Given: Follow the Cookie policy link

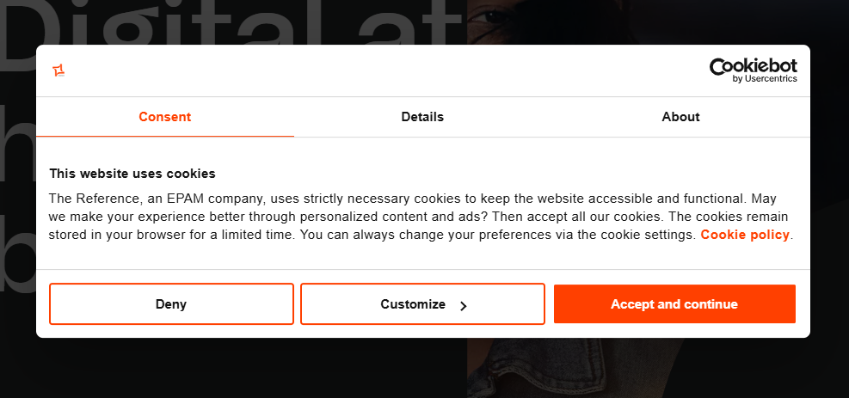Looking at the screenshot, I should tap(745, 235).
